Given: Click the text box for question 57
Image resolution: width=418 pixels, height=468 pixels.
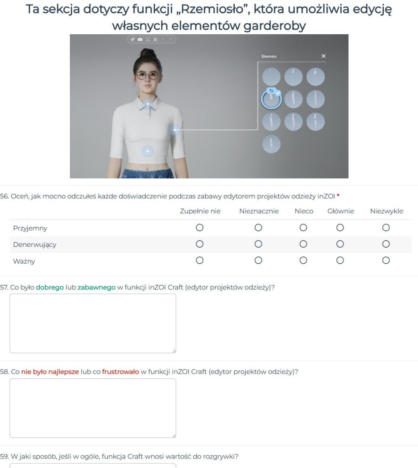Looking at the screenshot, I should tap(93, 323).
